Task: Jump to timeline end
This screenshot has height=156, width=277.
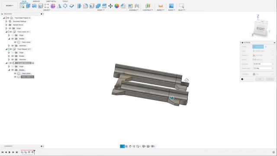Action: tap(17, 152)
